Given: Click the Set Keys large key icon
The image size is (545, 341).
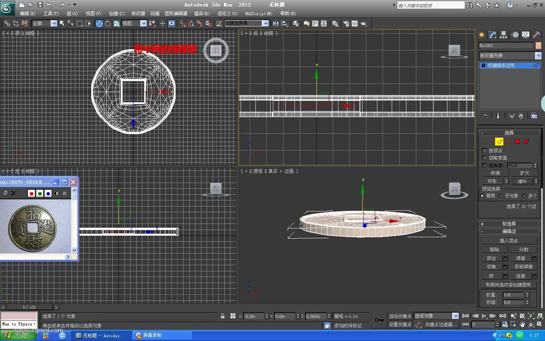Looking at the screenshot, I should point(379,320).
